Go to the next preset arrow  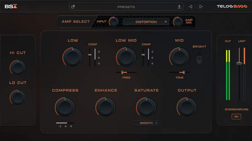(x=201, y=7)
